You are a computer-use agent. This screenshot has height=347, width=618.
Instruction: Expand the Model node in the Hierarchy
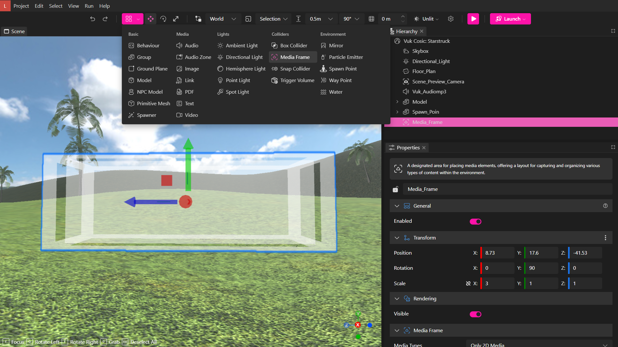(397, 102)
